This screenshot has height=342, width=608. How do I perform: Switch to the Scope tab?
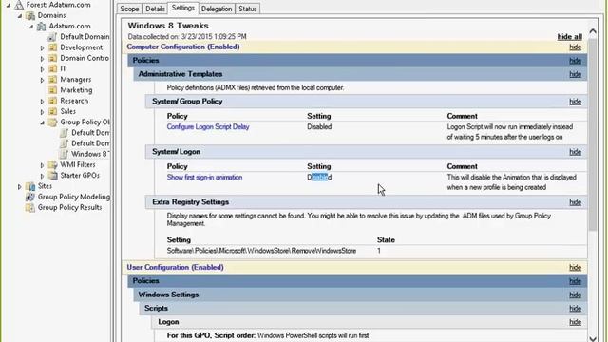click(129, 9)
